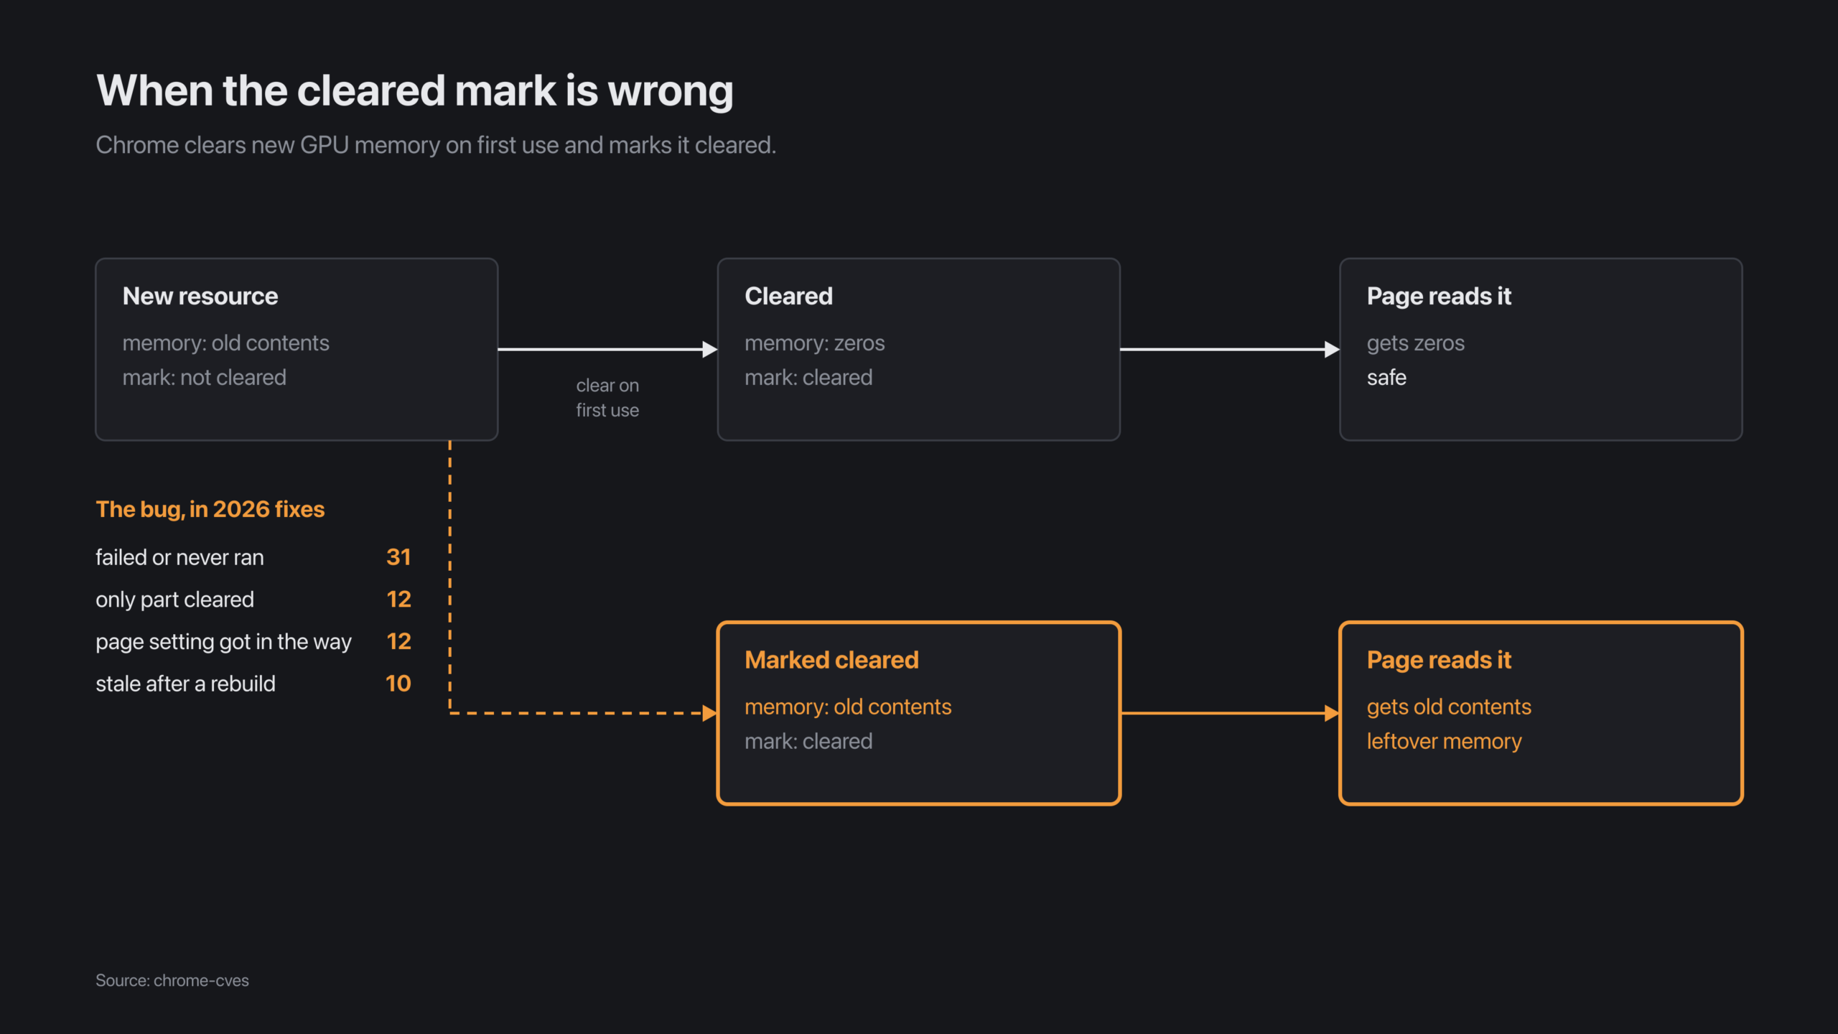Click the count 10 for stale after rebuild
The height and width of the screenshot is (1034, 1838).
pos(398,684)
